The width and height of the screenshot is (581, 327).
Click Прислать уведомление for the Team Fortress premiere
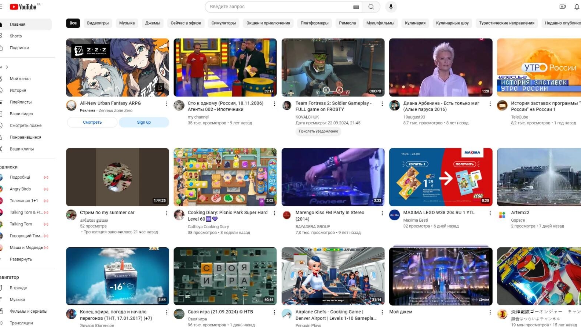click(318, 131)
